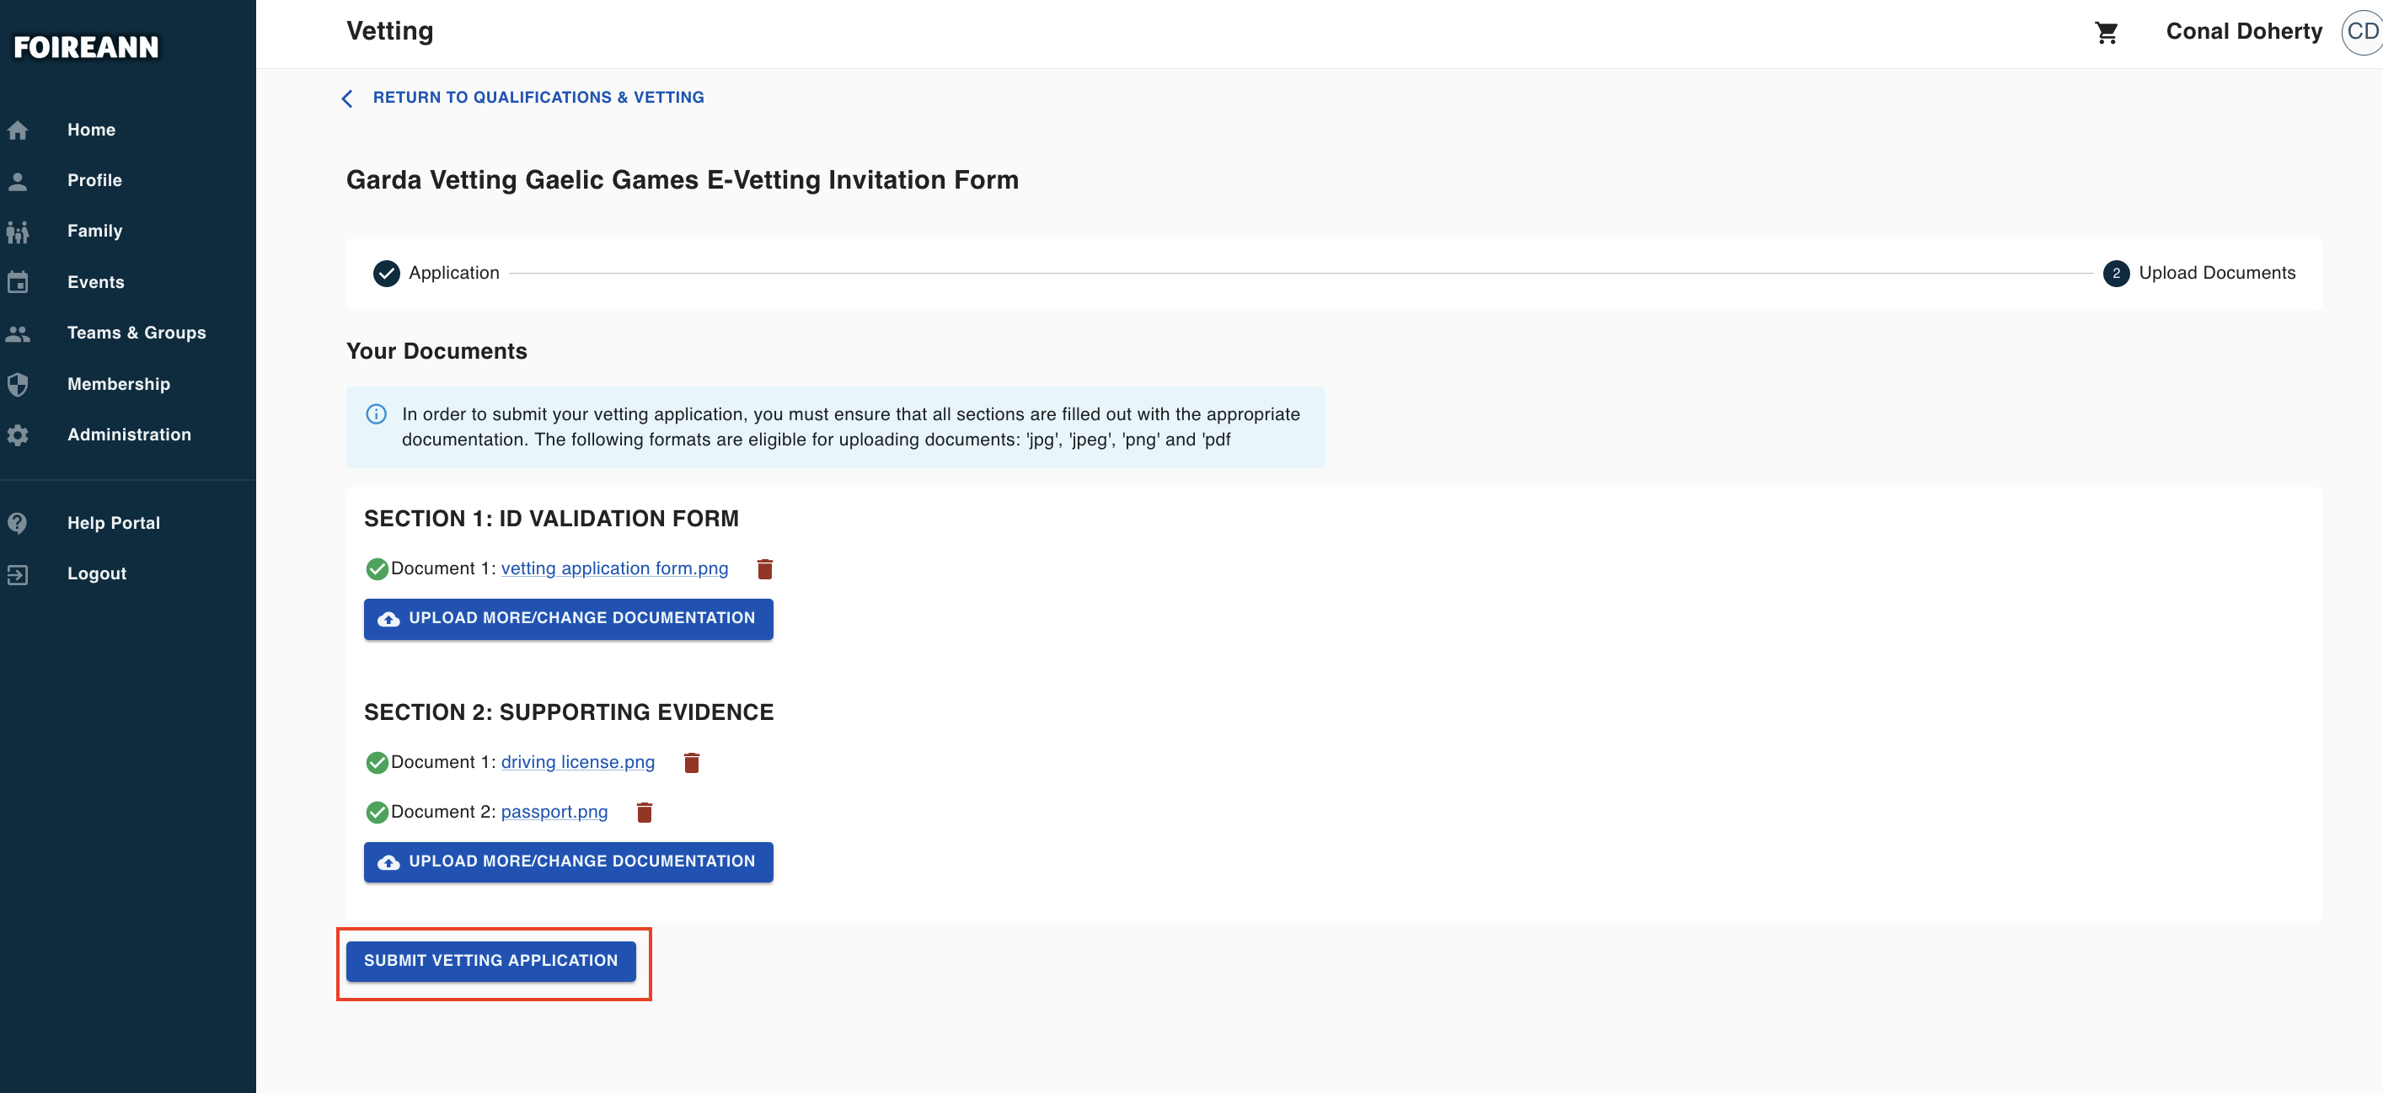Image resolution: width=2383 pixels, height=1093 pixels.
Task: Click the Events calendar icon
Action: [x=18, y=282]
